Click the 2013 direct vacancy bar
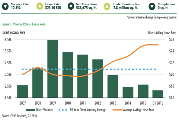 [113, 86]
